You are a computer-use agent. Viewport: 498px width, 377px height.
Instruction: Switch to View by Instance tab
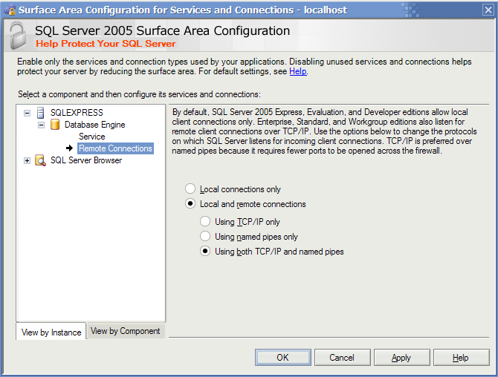click(51, 332)
